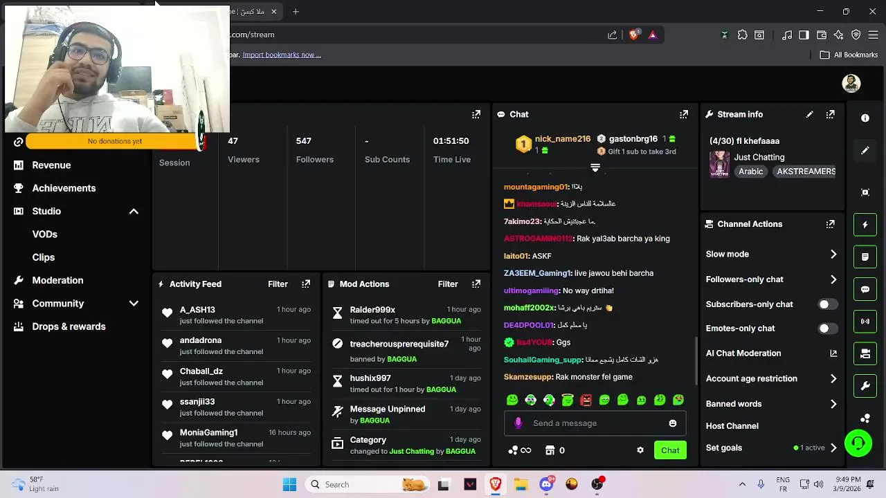Open the Mod Actions filter
The image size is (886, 498).
pyautogui.click(x=448, y=284)
